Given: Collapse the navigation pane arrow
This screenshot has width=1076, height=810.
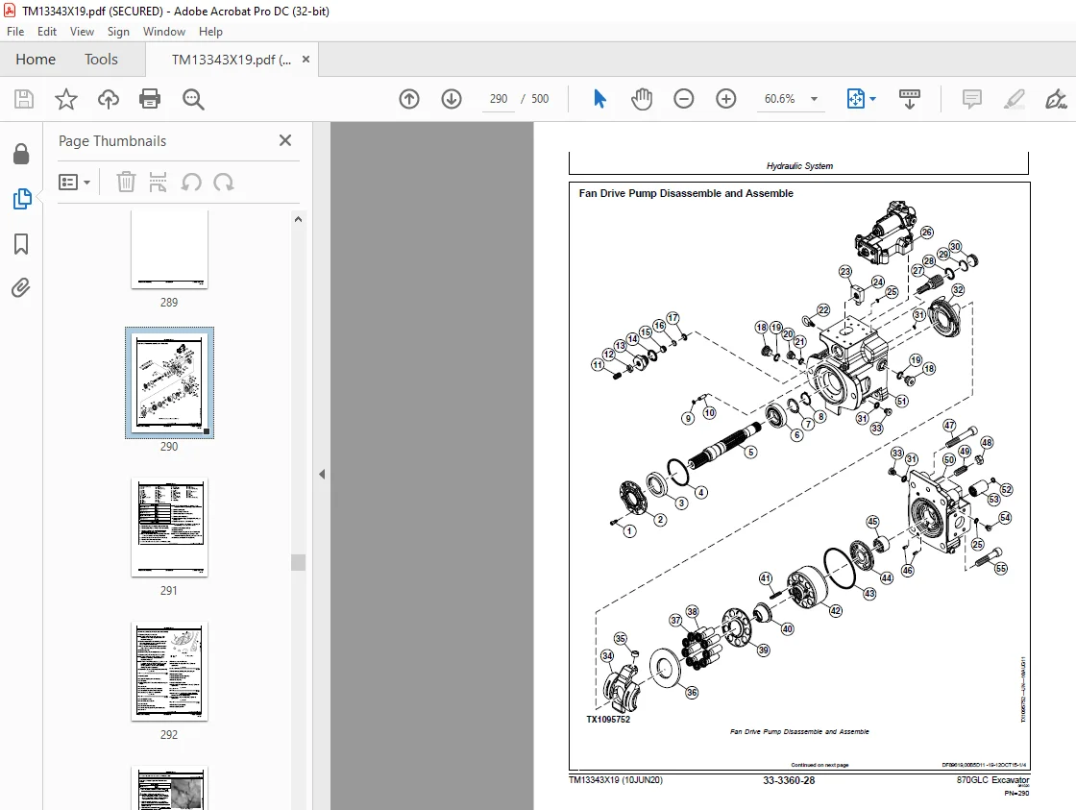Looking at the screenshot, I should [322, 474].
